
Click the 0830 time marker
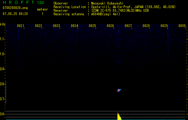point(182,26)
